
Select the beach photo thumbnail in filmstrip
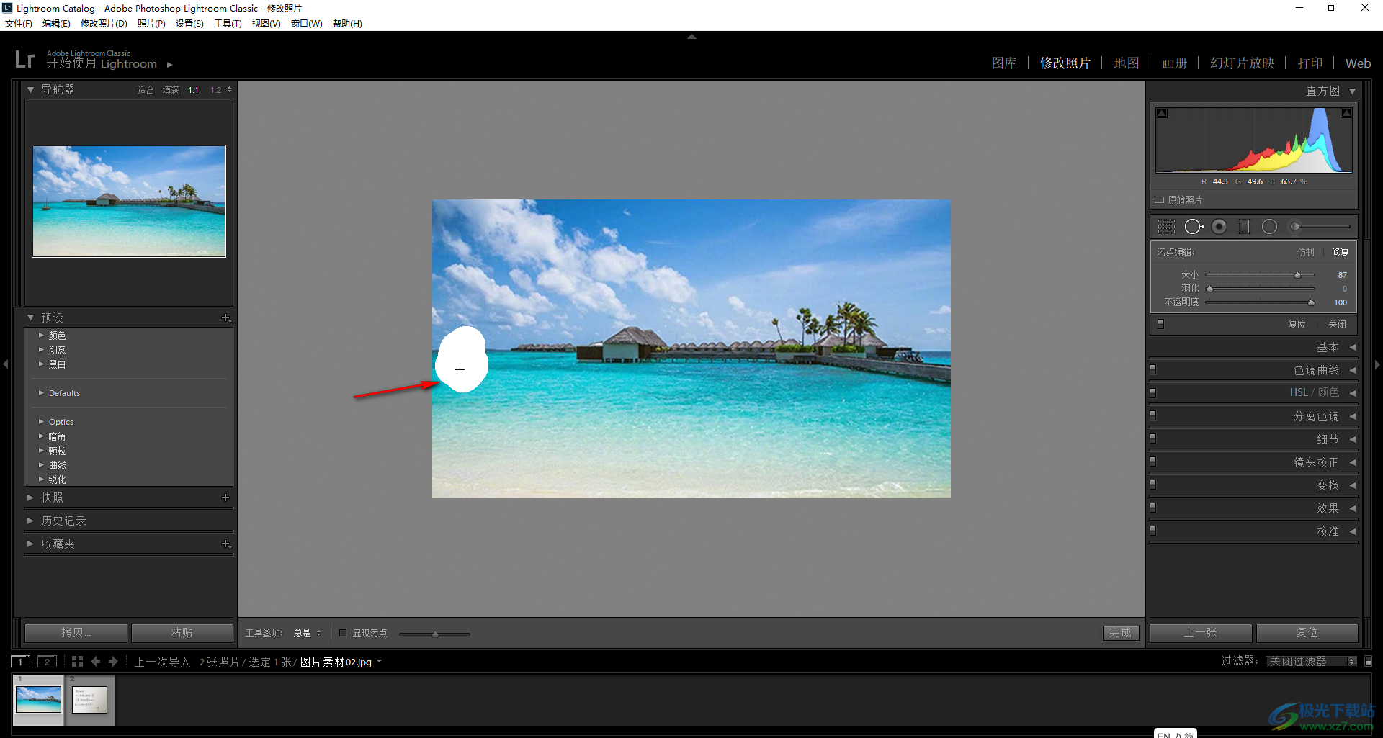click(38, 699)
